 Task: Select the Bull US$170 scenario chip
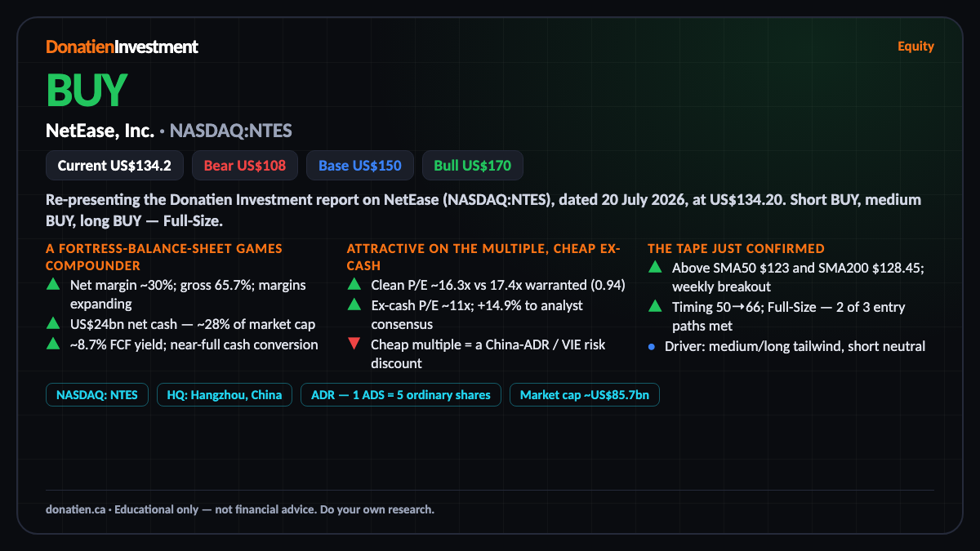click(473, 166)
